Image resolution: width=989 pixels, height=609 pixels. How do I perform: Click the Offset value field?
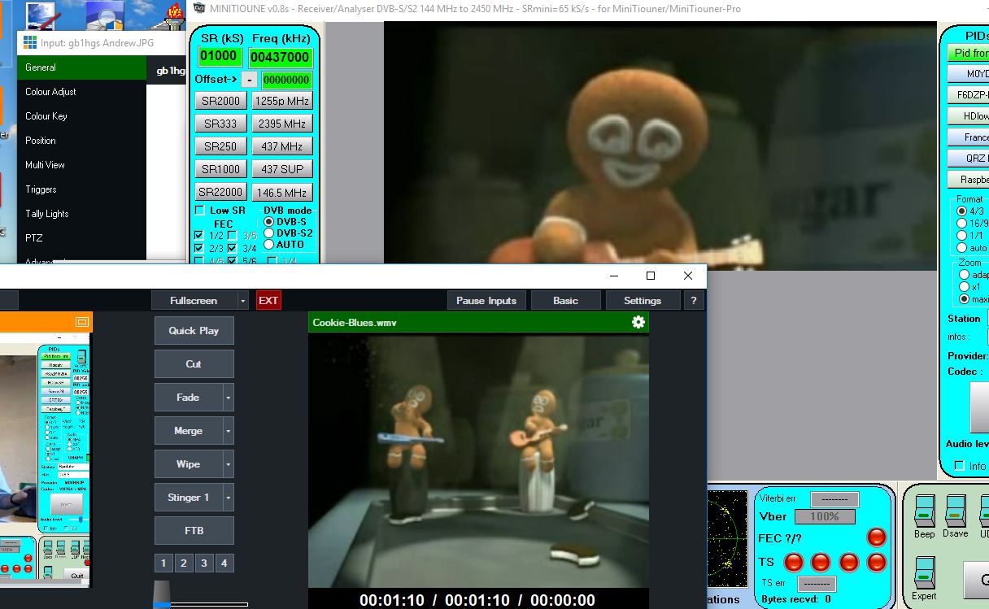(x=286, y=80)
